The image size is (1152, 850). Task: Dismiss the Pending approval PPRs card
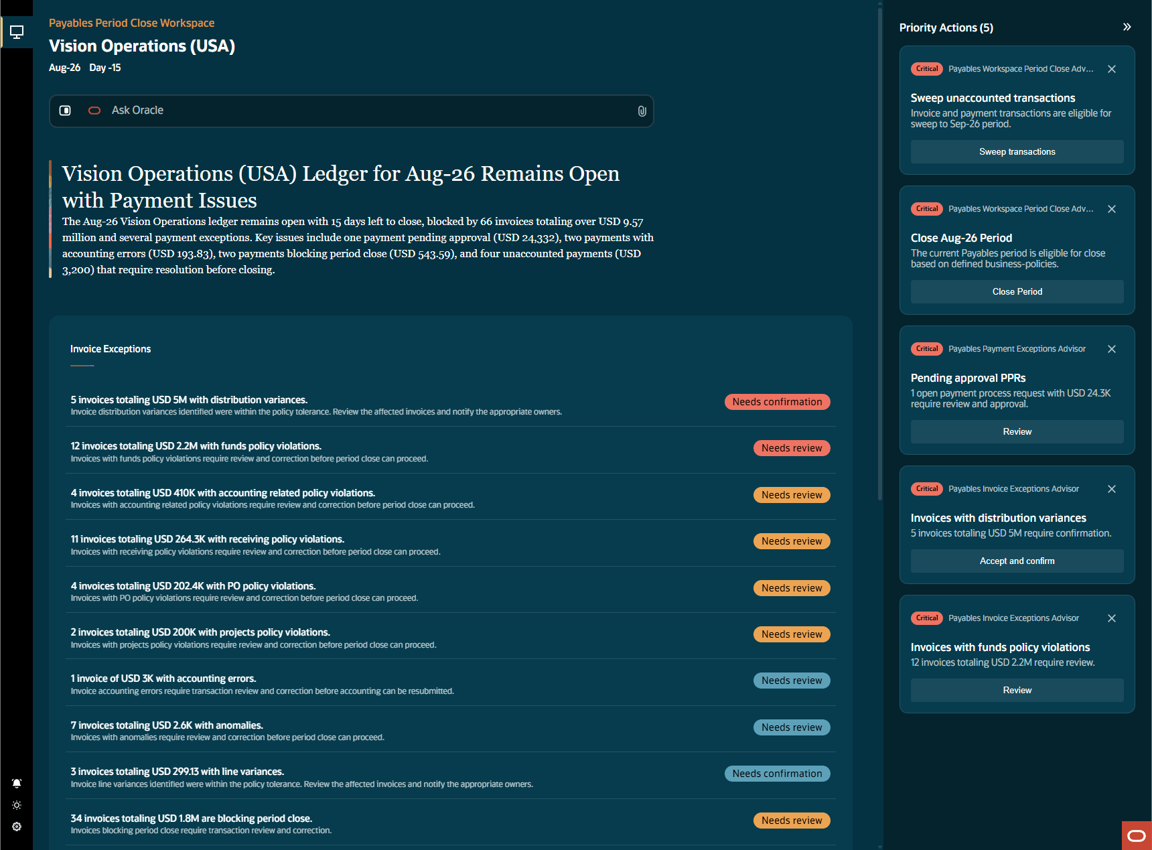[1112, 349]
